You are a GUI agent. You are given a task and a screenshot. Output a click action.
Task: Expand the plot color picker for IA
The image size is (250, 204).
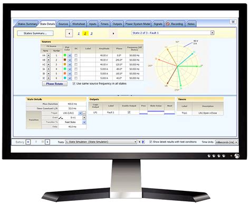tap(70, 69)
